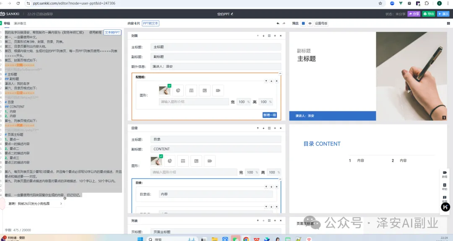Select table graphic type in 目录 card
Viewport: 453px width, 241px height.
pos(183,161)
